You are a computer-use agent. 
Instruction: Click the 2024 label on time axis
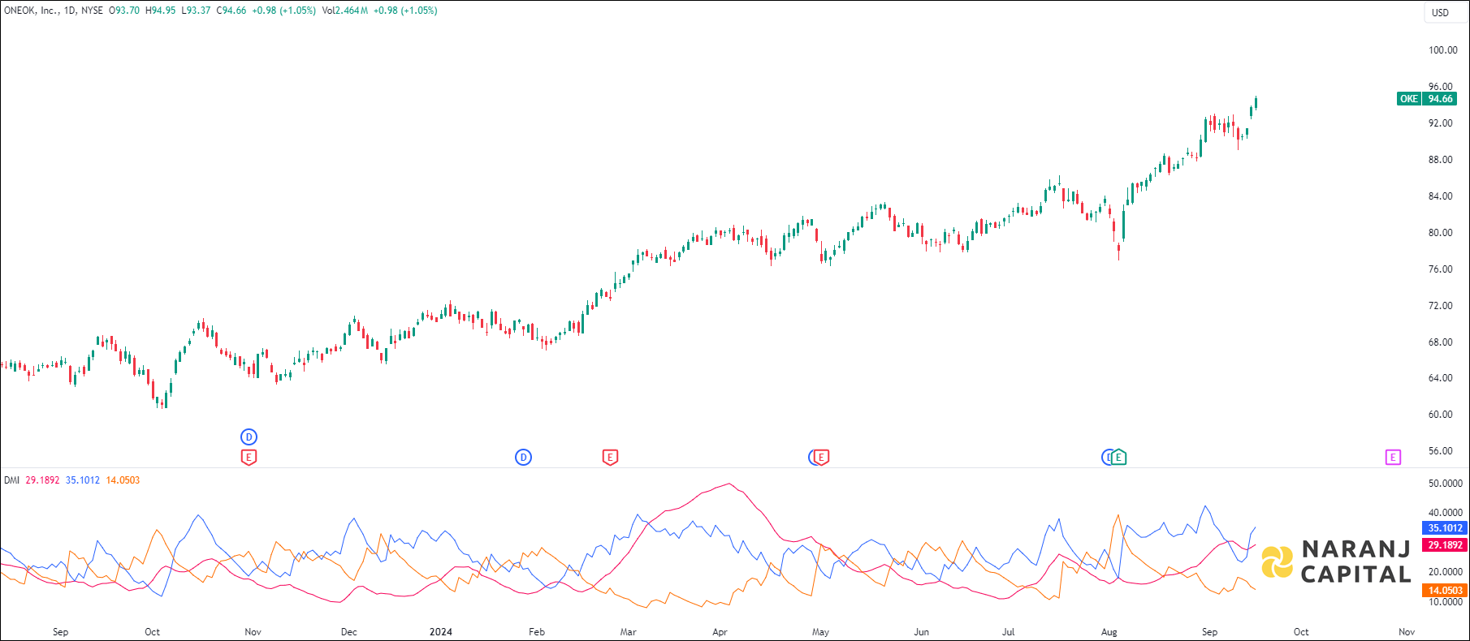coord(441,632)
